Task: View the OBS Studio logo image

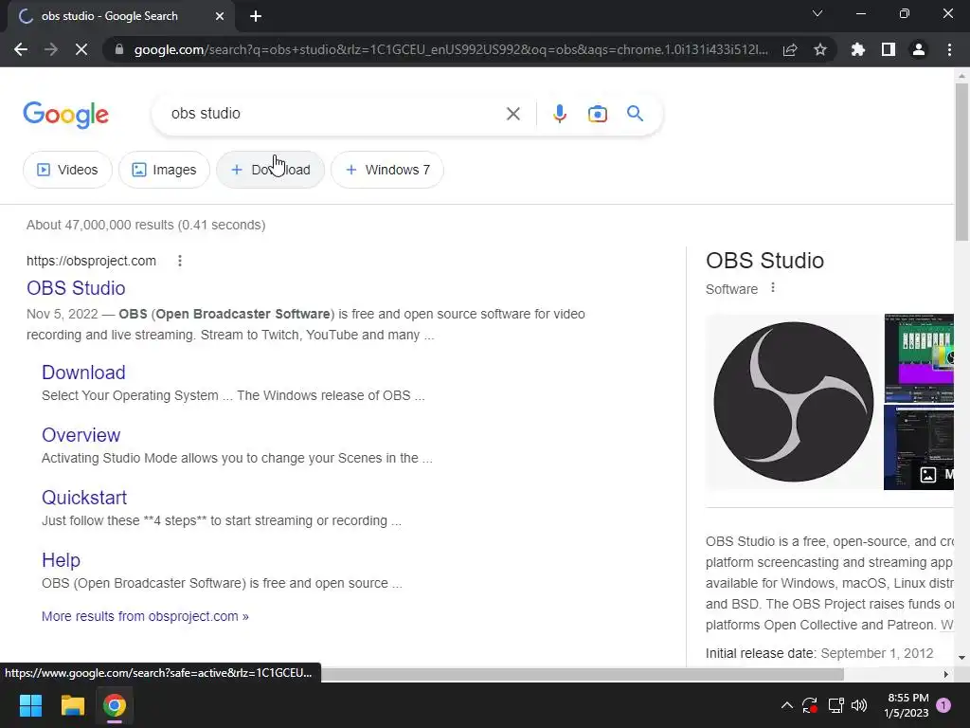Action: (794, 402)
